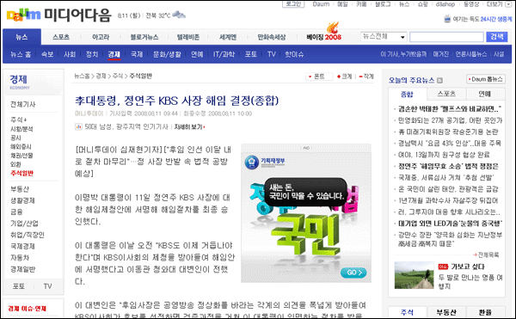516x319 pixels.
Task: Click 채권/선물 in the sidebar
Action: click(21, 156)
